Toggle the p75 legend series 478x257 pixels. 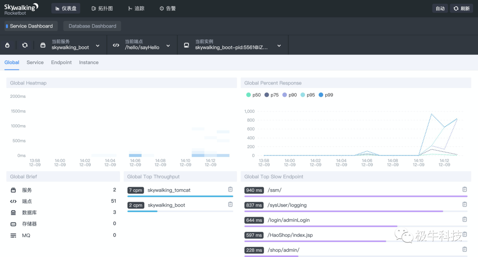271,95
